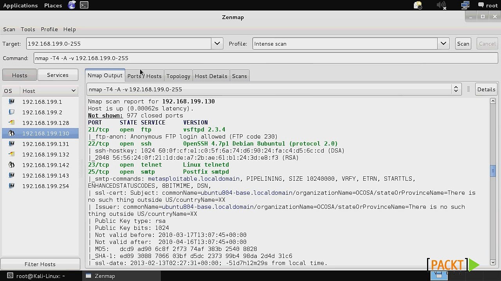Launch the web browser from top panel
Image resolution: width=501 pixels, height=281 pixels.
(72, 5)
